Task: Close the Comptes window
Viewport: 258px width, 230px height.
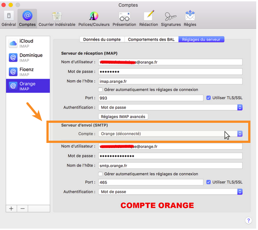Action: (x=4, y=5)
